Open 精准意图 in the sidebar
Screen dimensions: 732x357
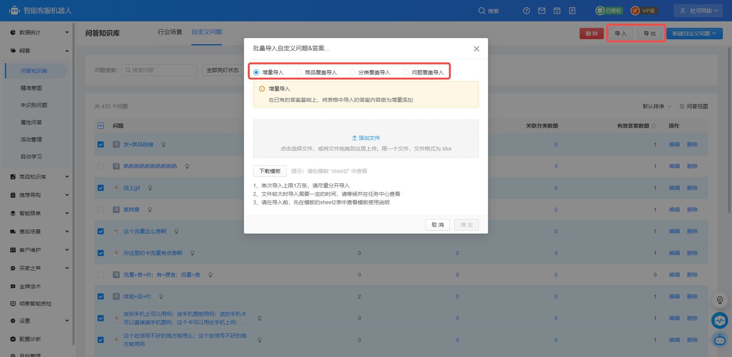[x=31, y=88]
